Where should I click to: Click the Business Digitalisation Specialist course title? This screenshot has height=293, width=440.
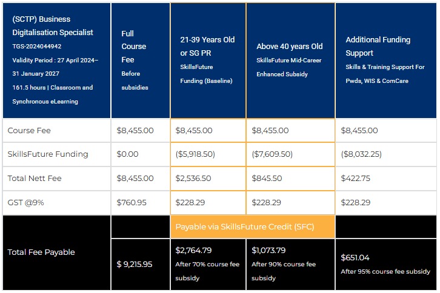coord(53,25)
